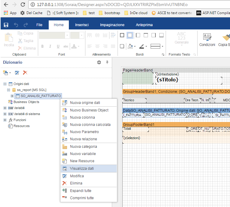The image size is (230, 207).
Task: Open the bootstrap bookmark folder
Action: [109, 13]
